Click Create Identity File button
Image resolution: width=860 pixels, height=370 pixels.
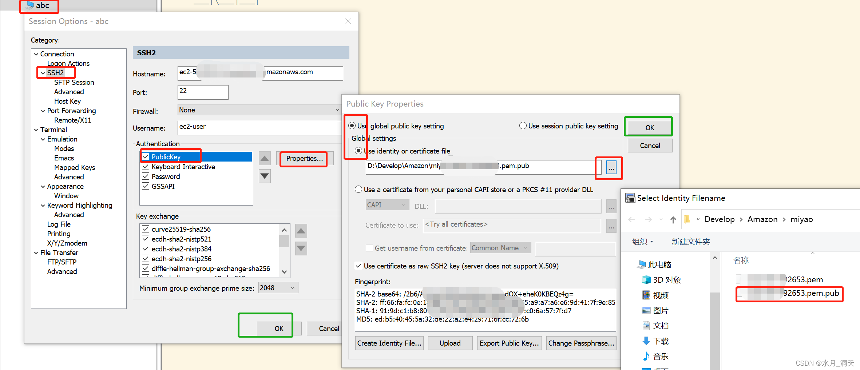pos(389,343)
